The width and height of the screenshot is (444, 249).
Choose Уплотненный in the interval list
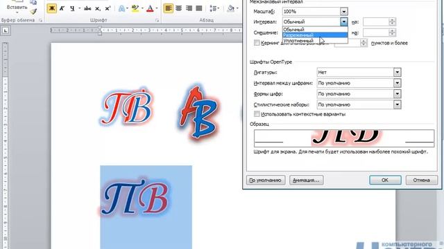click(315, 40)
